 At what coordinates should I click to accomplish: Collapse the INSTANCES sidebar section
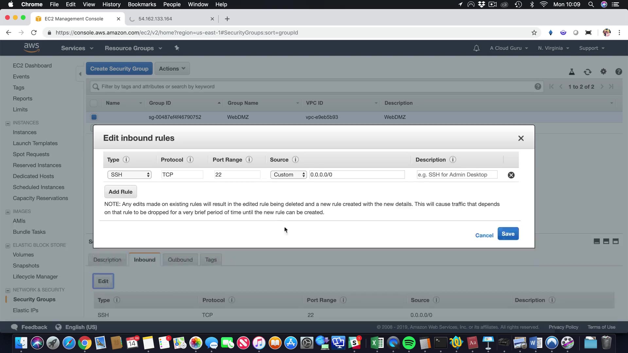(8, 123)
